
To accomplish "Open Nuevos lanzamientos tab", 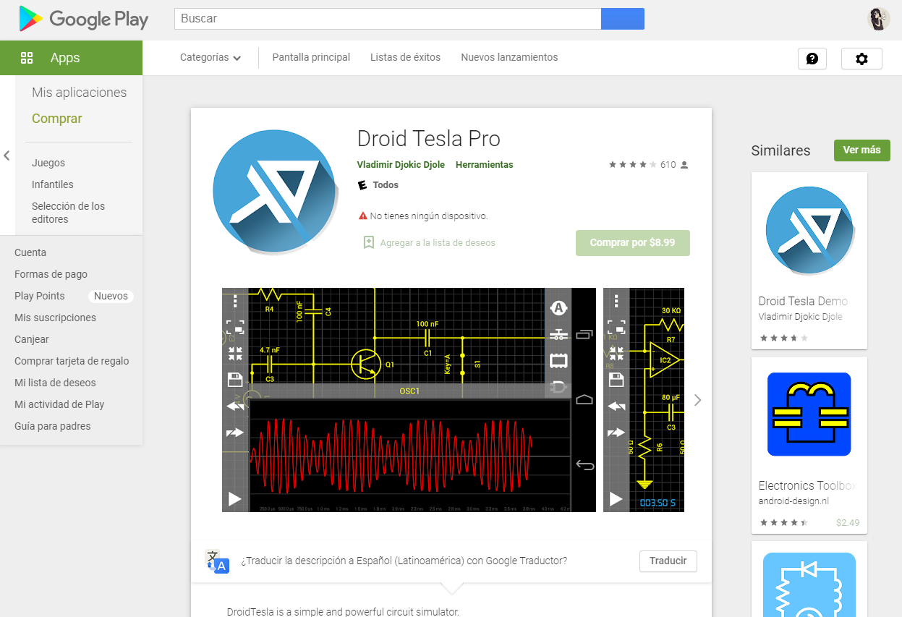I will click(509, 57).
